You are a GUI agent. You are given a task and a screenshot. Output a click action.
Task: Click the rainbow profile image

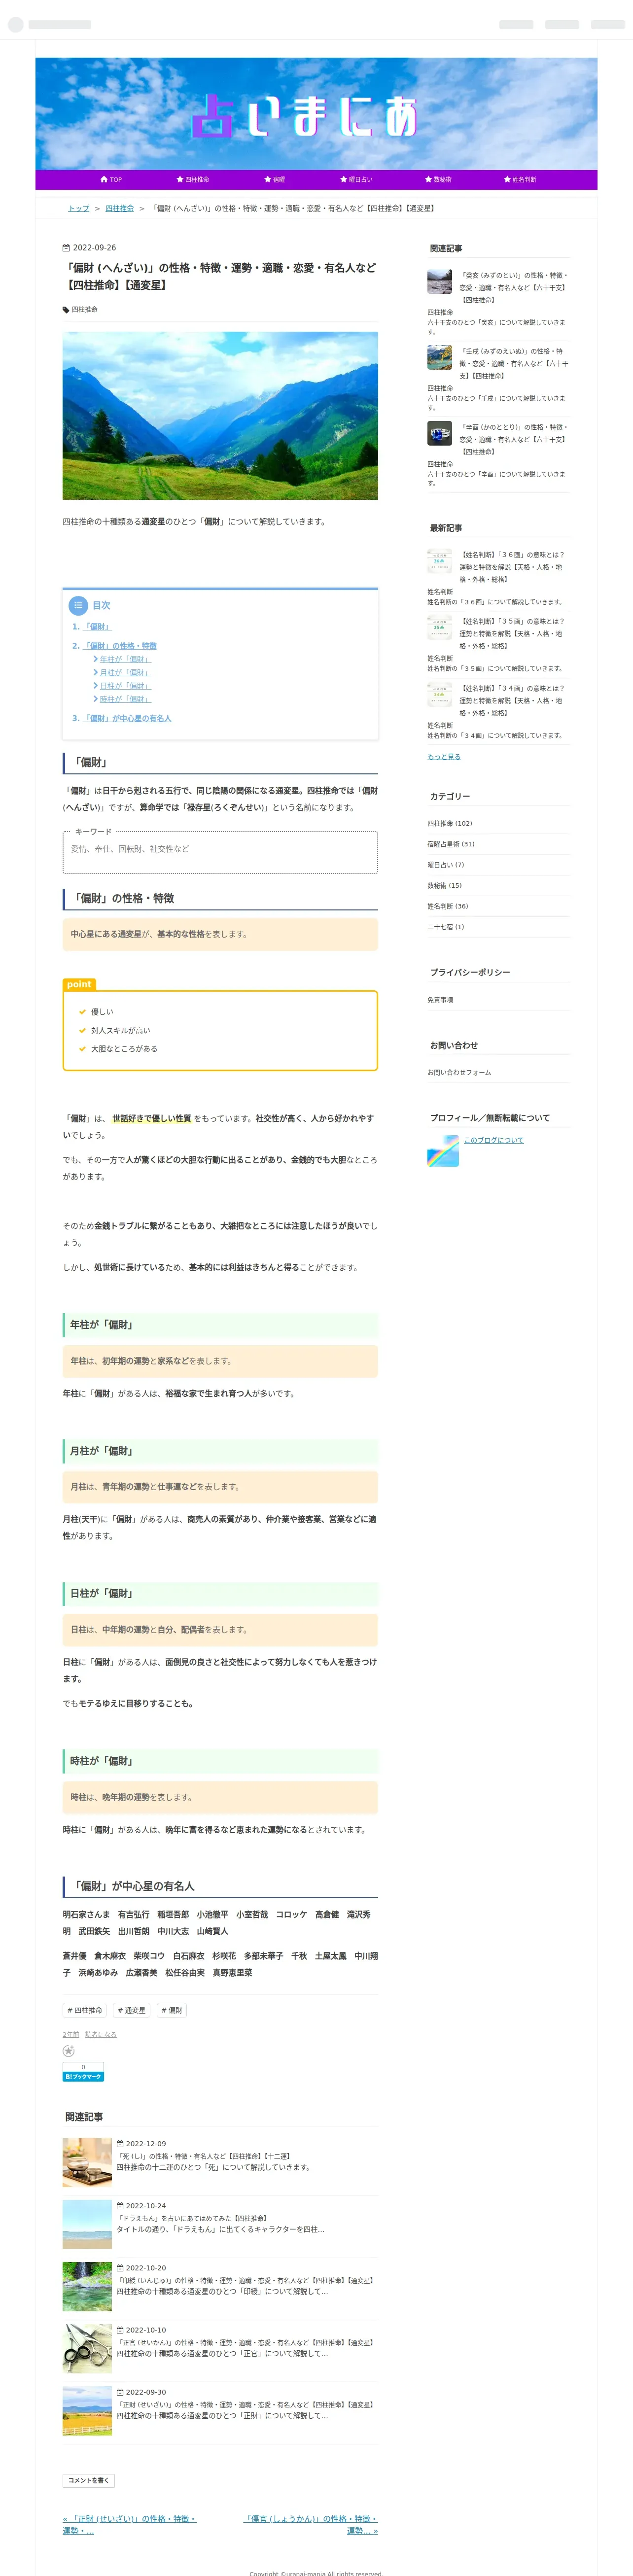(443, 1151)
